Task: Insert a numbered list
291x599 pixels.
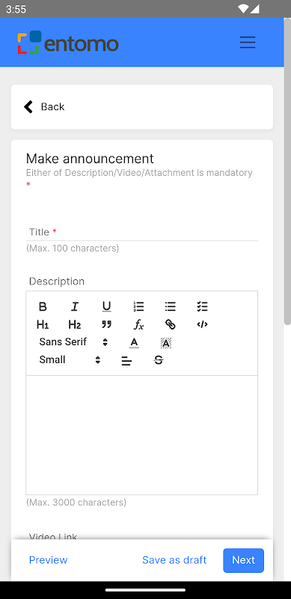Action: pos(138,306)
